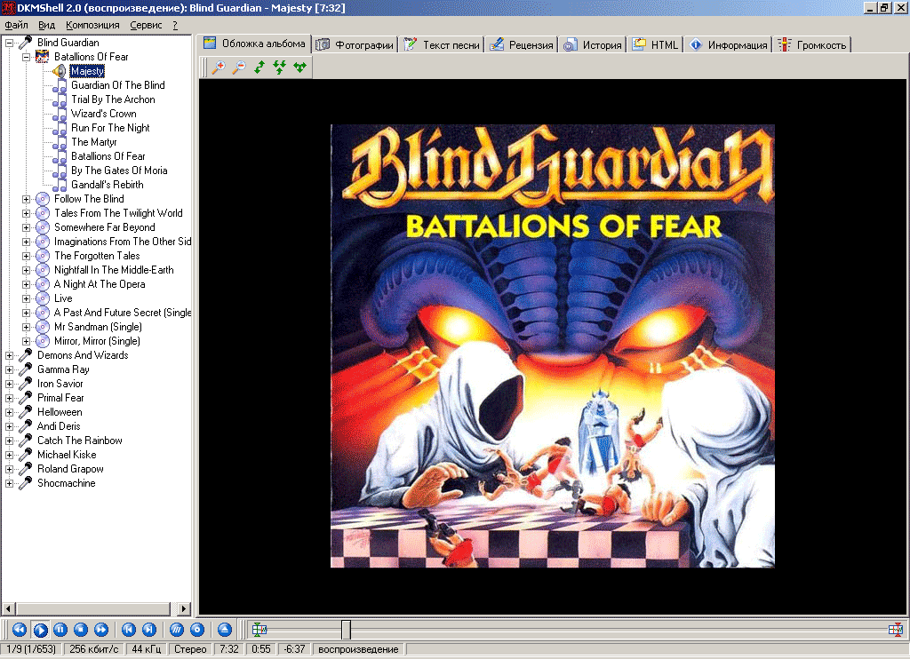Zoom out on the album cover
Screen dimensions: 910x659
click(x=239, y=67)
